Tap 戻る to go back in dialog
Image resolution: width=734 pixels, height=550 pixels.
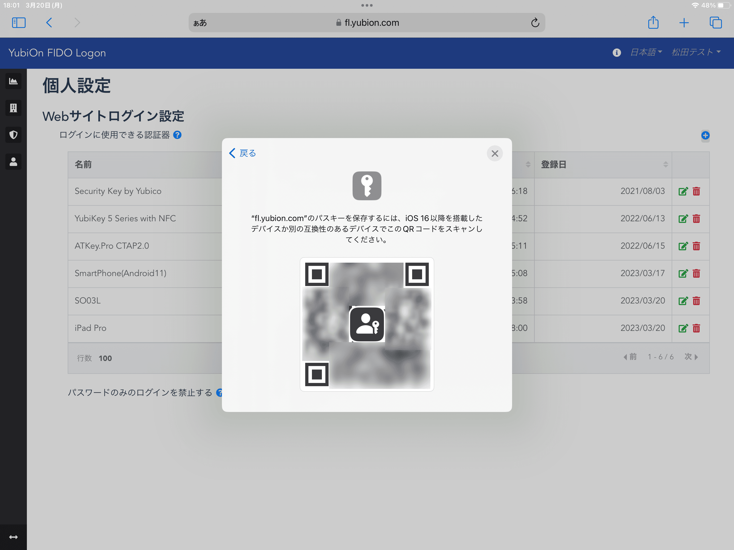(243, 153)
